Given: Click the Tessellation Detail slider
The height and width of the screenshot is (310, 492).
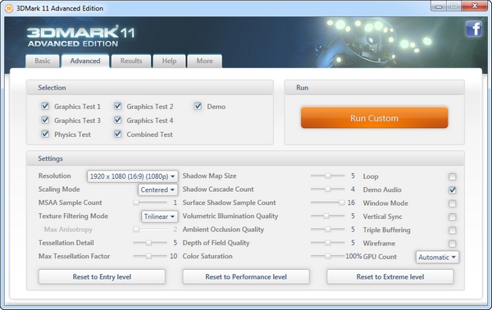Looking at the screenshot, I should click(150, 243).
